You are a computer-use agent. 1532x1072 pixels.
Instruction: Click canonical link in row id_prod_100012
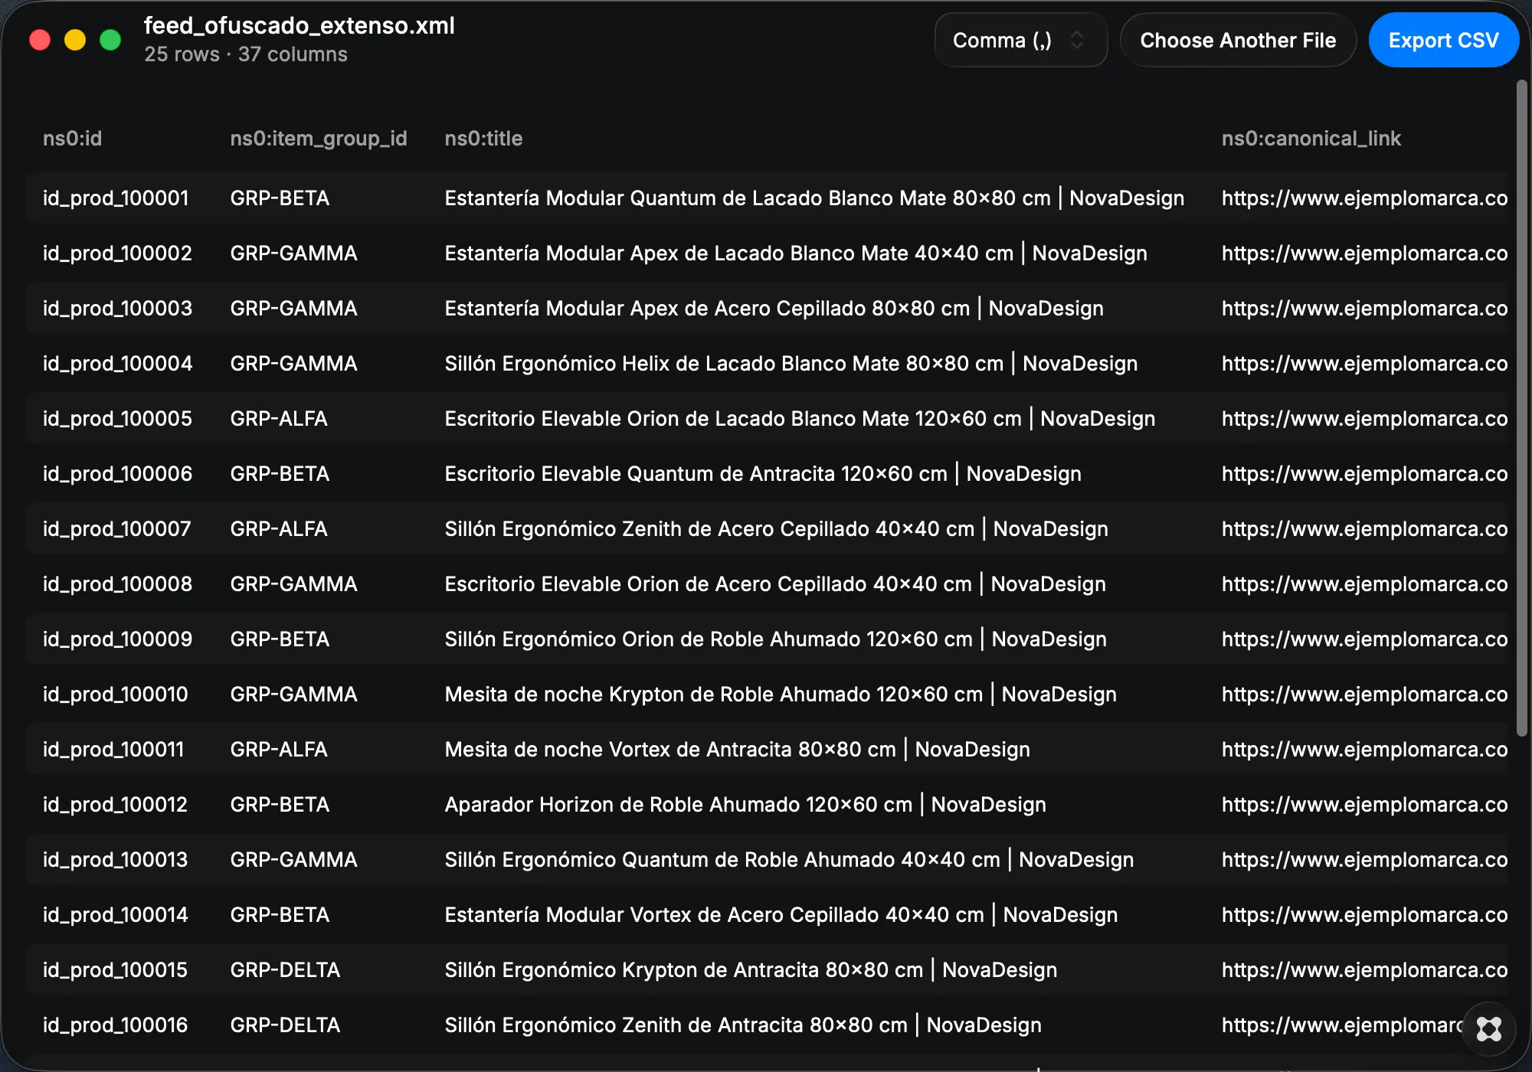[x=1364, y=805]
